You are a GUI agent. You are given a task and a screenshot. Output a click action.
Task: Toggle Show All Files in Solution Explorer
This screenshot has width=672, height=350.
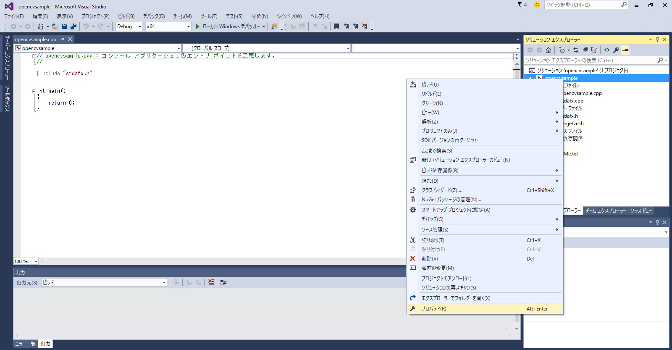click(594, 50)
